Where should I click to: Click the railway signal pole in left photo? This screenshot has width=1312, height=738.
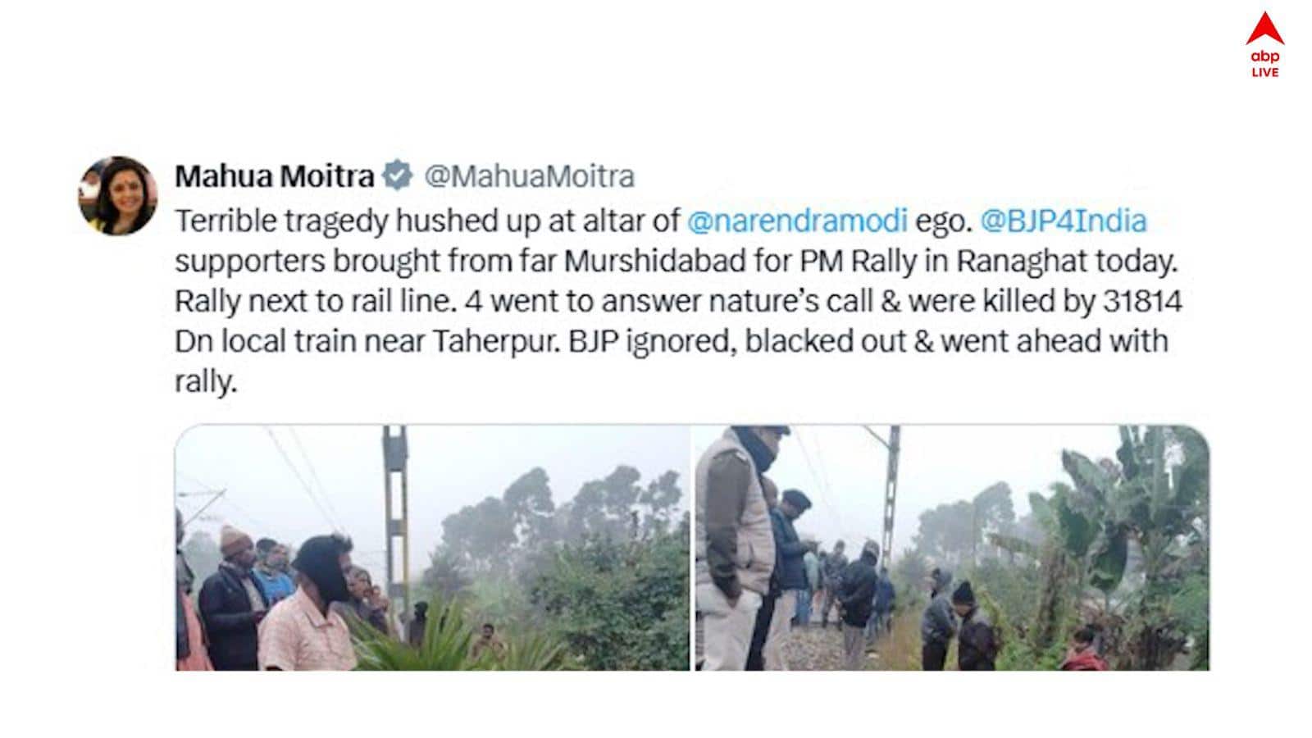(396, 525)
